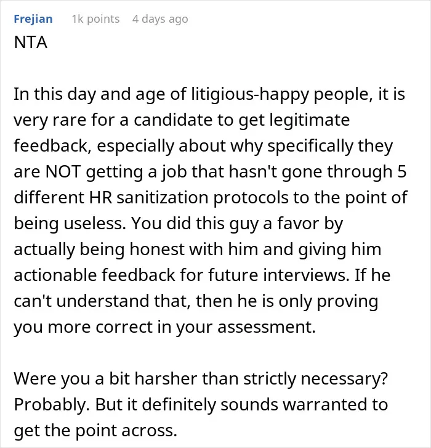431x448 pixels.
Task: Click the 4 days ago timestamp
Action: [x=160, y=19]
